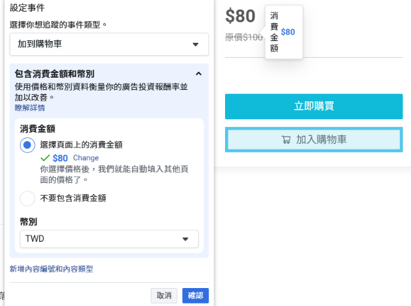
Task: Select 選擇頁面上的消費金額 radio button
Action: [x=28, y=145]
